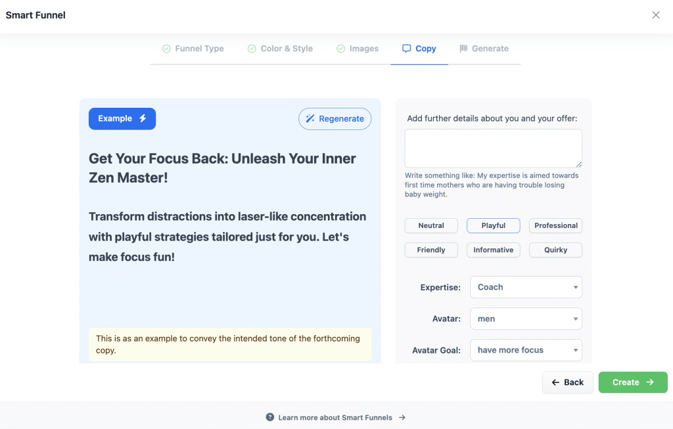Go to the Images step

click(358, 48)
